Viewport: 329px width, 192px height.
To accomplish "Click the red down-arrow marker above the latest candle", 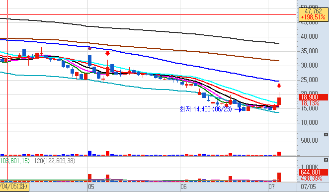I will point(279,86).
